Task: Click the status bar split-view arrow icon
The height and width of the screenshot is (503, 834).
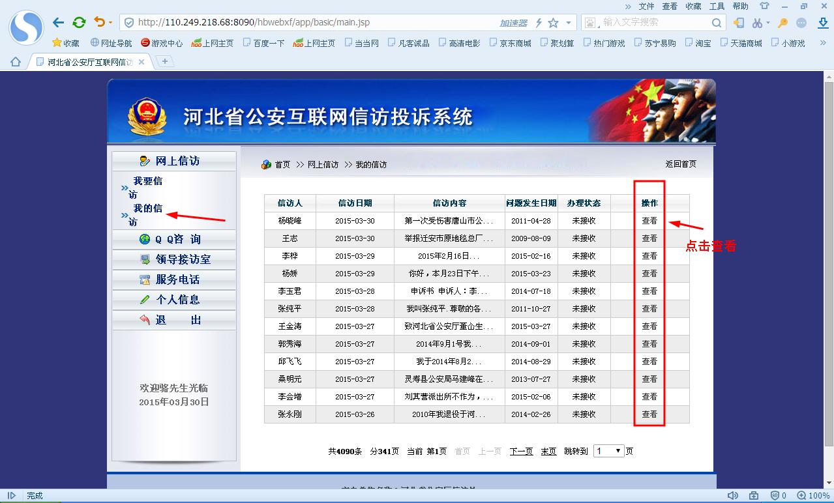Action: [10, 496]
